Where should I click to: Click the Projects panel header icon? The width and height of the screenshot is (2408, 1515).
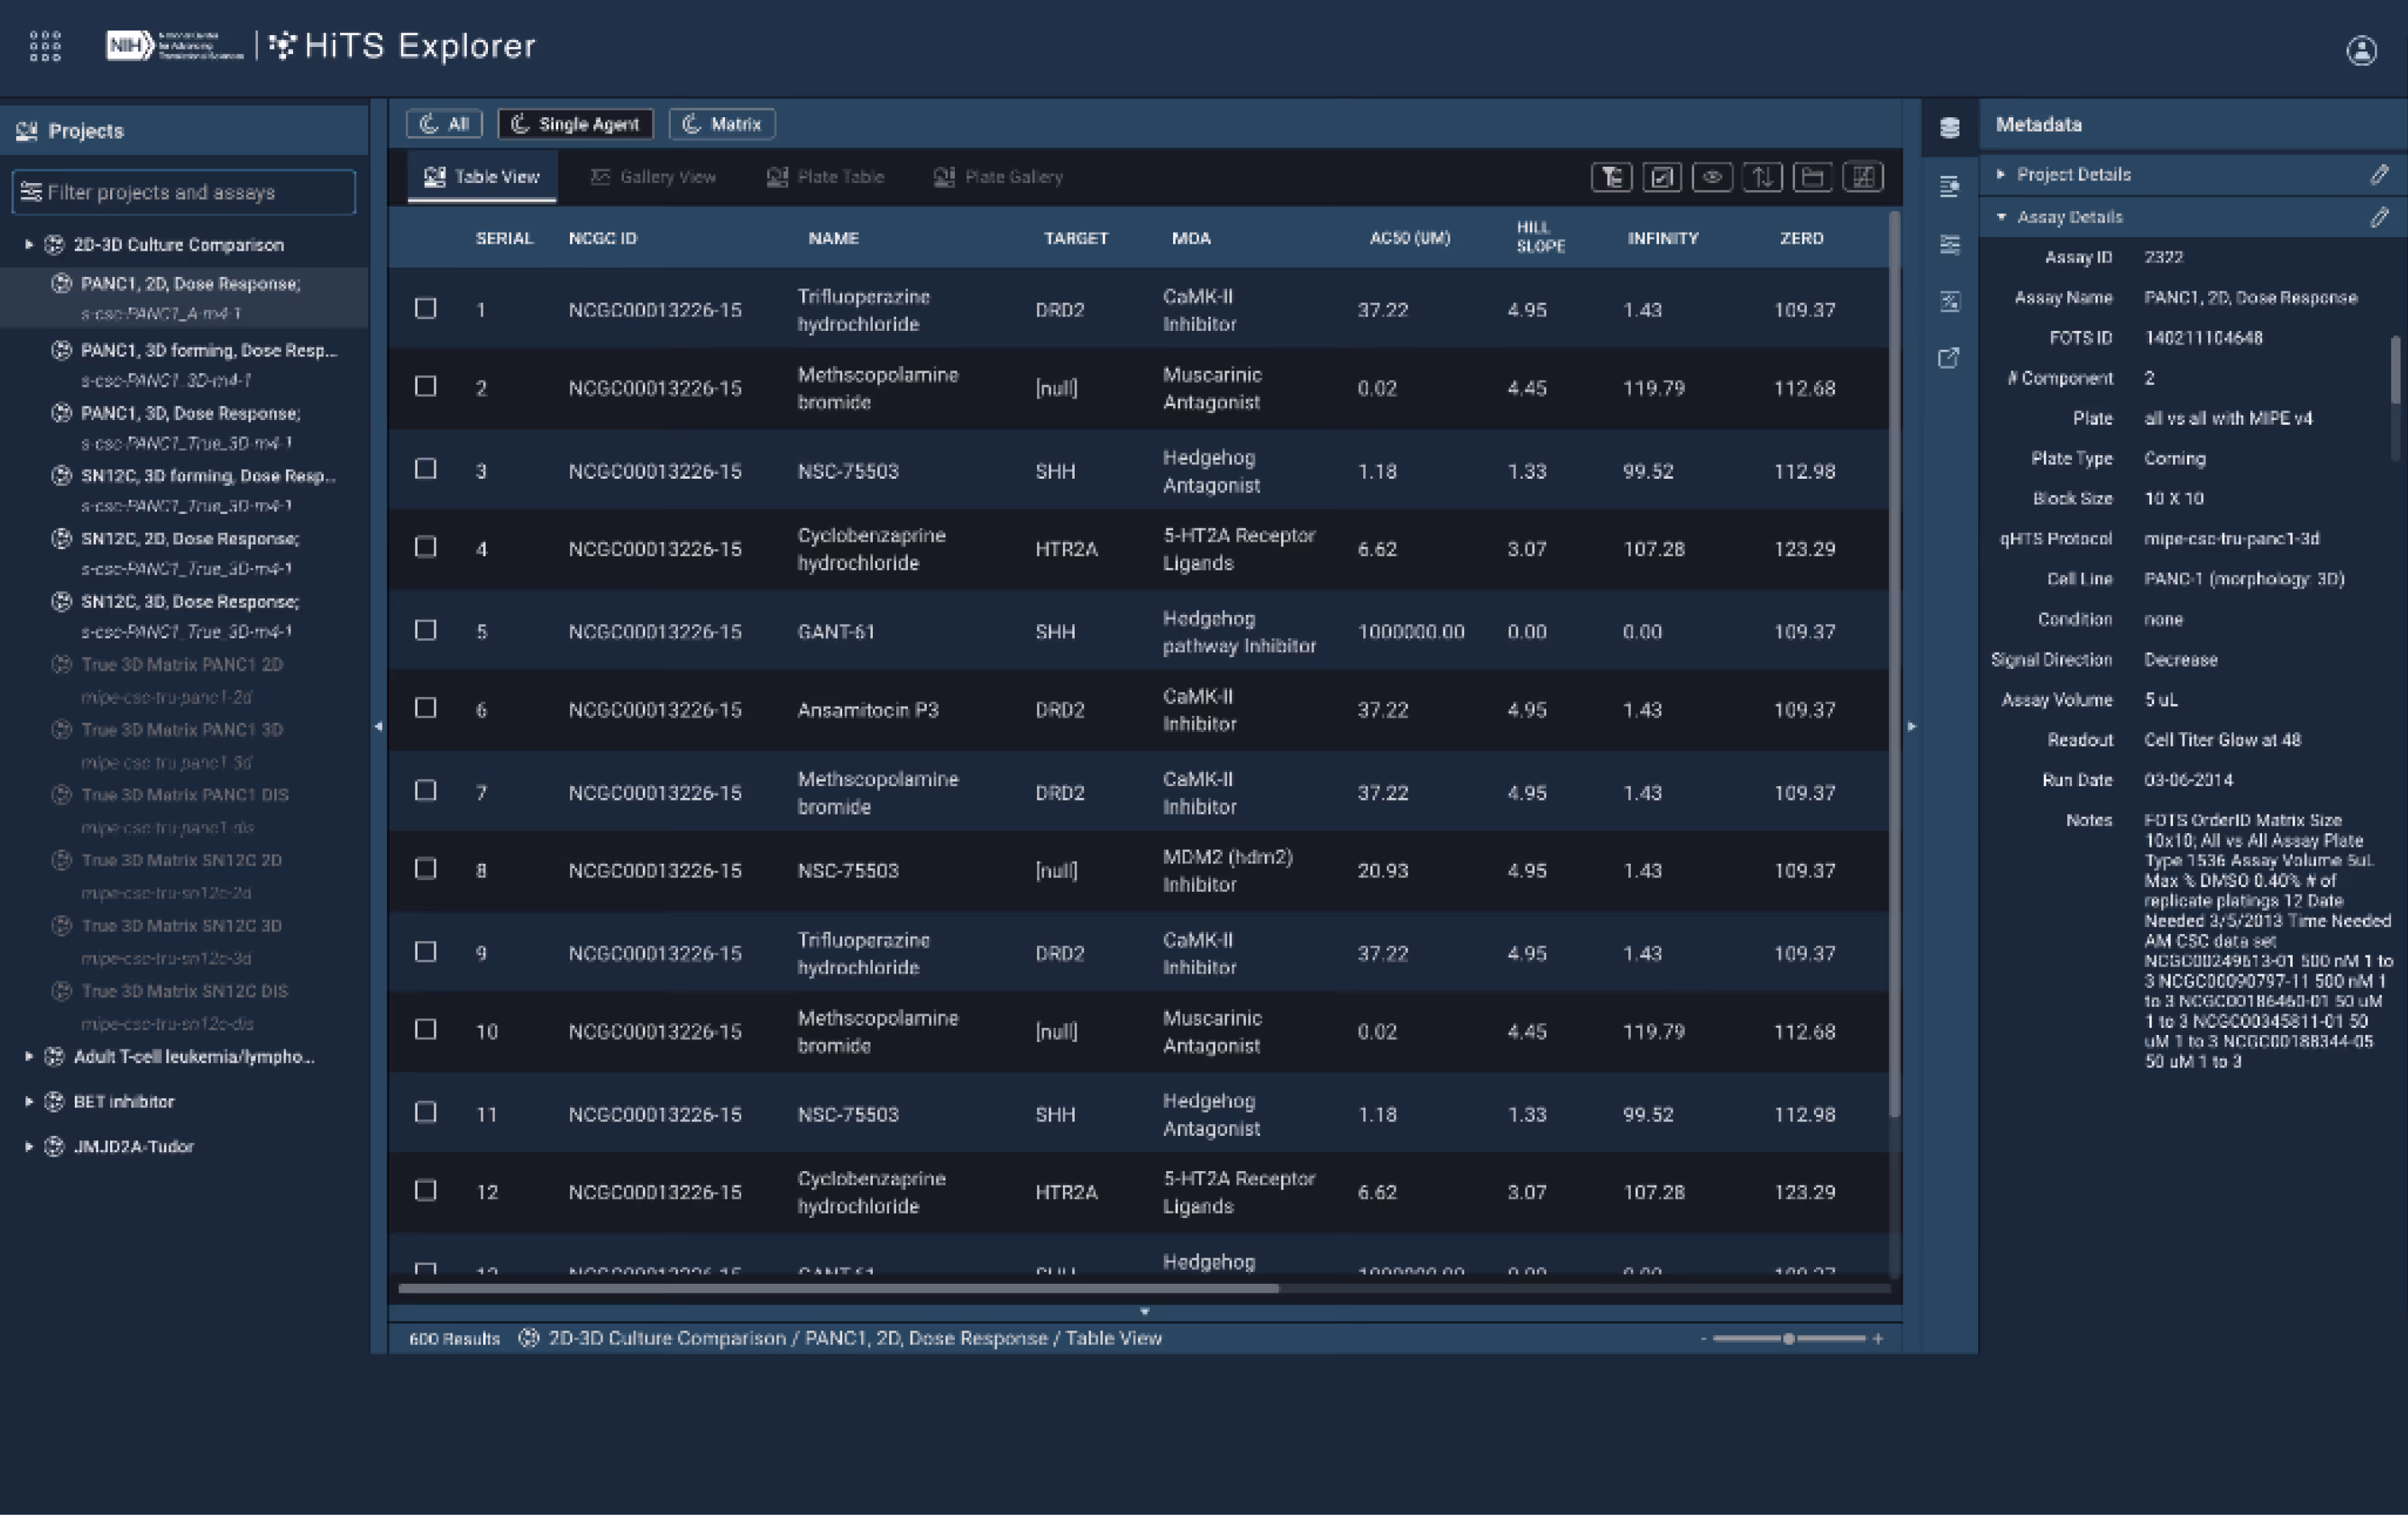[x=27, y=131]
